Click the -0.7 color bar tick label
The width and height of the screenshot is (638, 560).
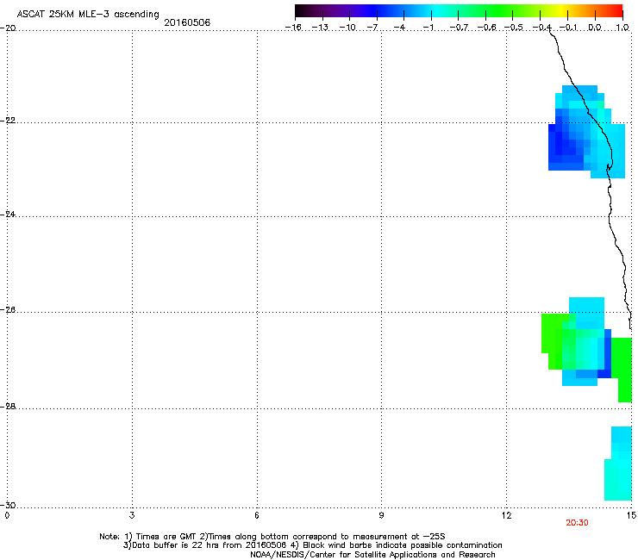tap(459, 28)
